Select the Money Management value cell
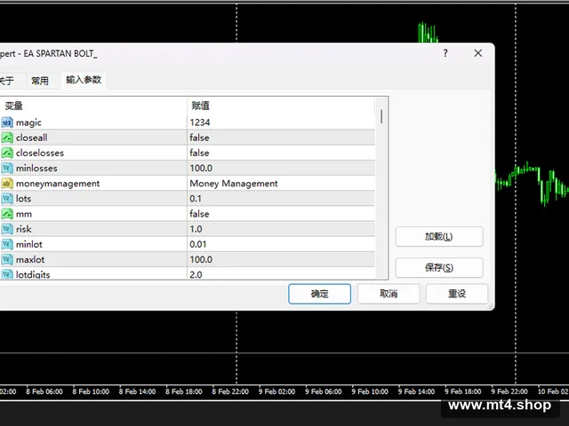Viewport: 569px width, 426px height. coord(281,184)
